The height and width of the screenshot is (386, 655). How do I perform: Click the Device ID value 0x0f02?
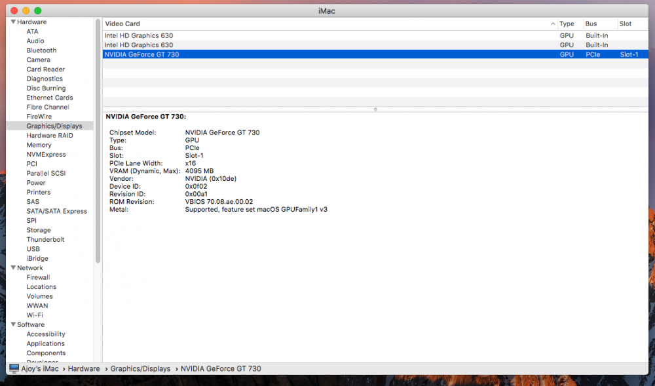(196, 186)
